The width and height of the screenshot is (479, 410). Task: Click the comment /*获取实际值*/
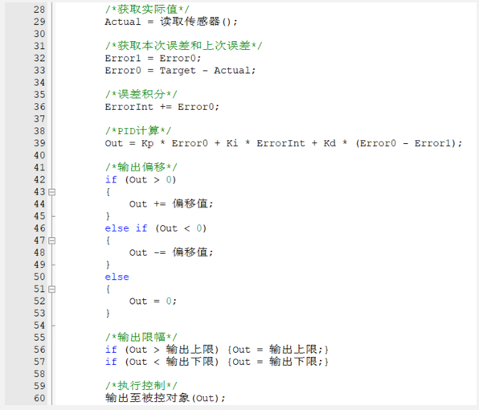click(x=147, y=10)
